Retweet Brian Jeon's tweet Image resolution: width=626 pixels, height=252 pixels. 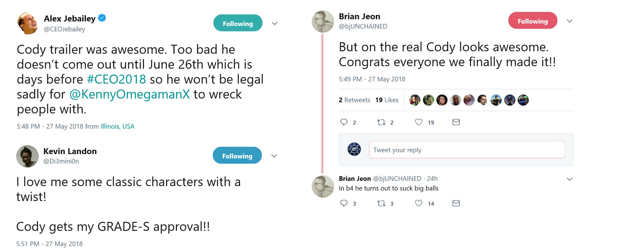coord(382,122)
